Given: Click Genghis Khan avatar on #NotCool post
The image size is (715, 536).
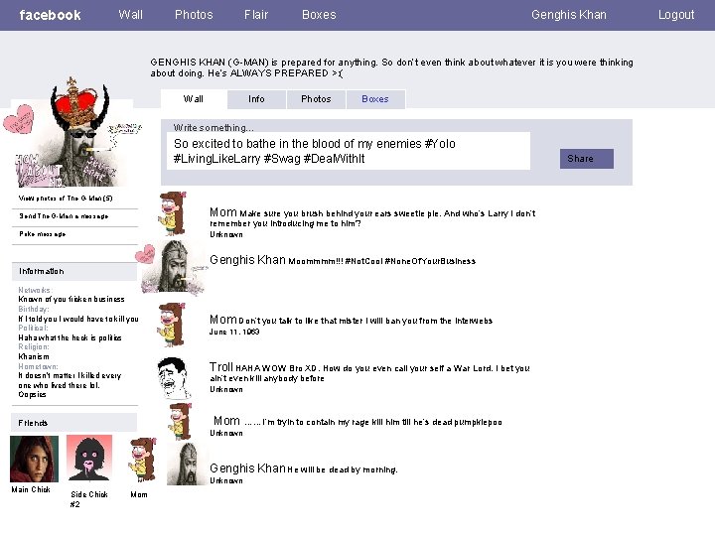Looking at the screenshot, I should point(172,267).
